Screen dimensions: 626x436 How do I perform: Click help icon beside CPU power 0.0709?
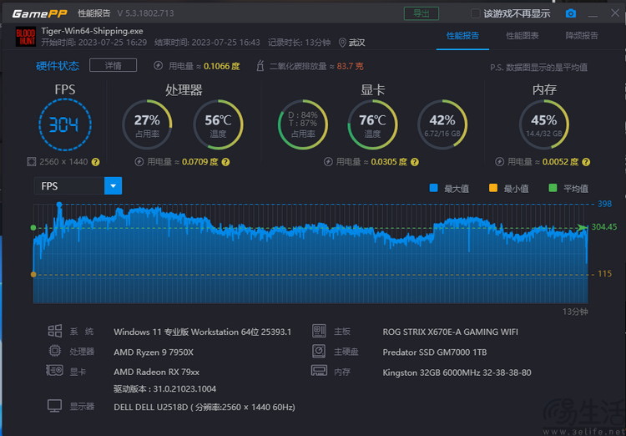225,162
